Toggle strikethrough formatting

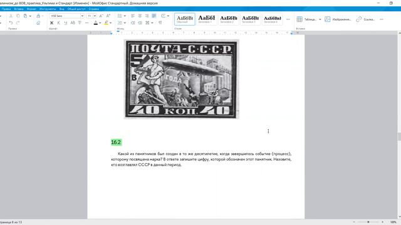80,22
